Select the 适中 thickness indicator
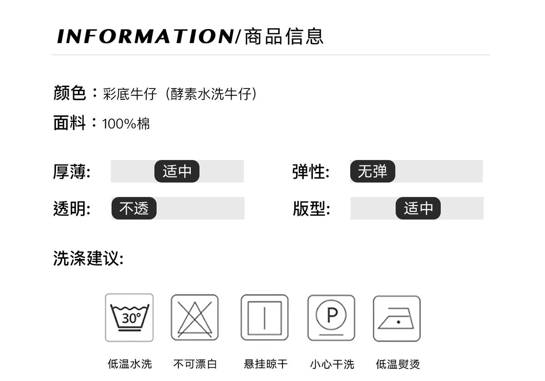Screen dimensions: 545x381 (177, 171)
